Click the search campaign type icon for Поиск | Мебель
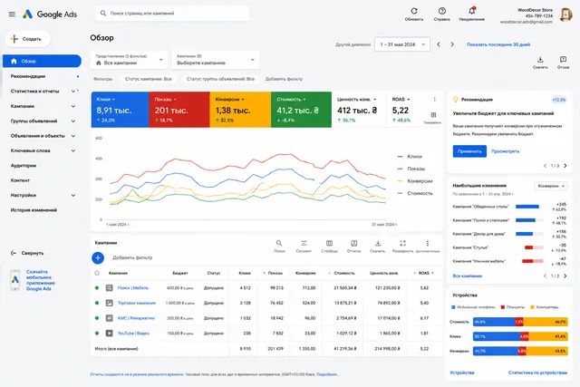This screenshot has width=580, height=387. pos(109,288)
